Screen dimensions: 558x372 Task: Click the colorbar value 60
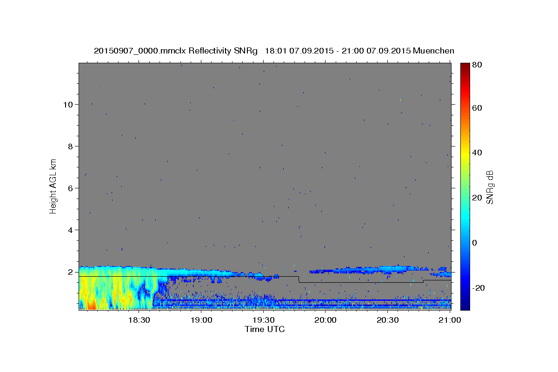(x=477, y=108)
